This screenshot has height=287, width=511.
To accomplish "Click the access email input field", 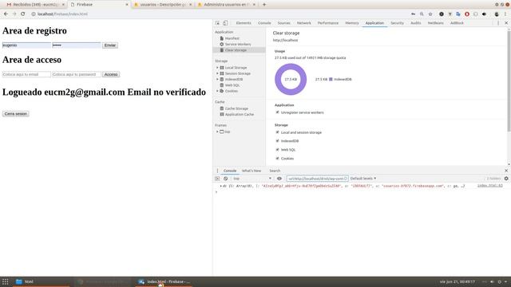I will coord(26,74).
